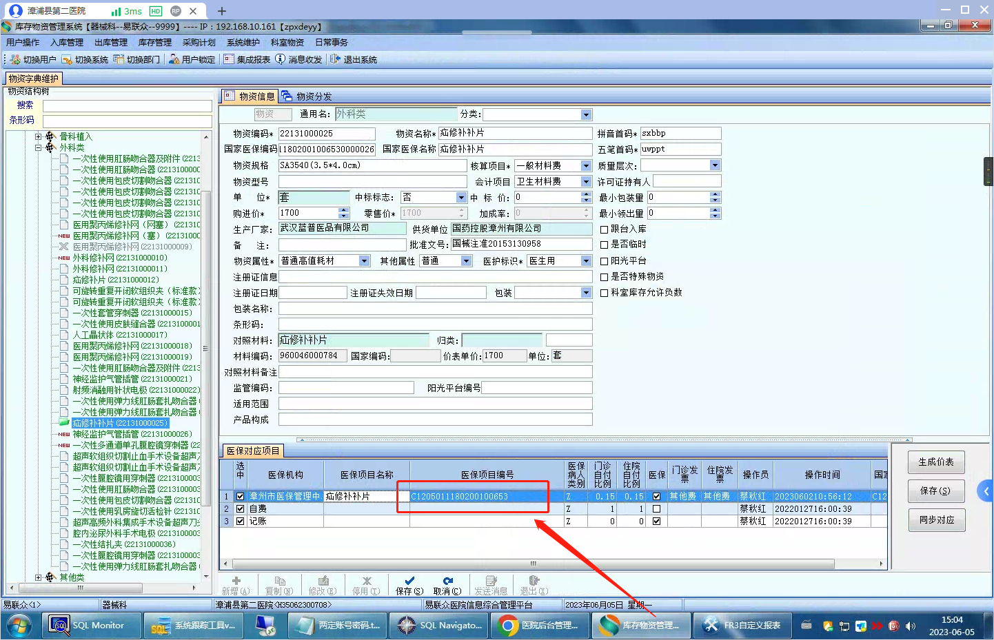Select tree item 射频消融用针状电极 (22131000022)
This screenshot has width=994, height=640.
tap(136, 390)
